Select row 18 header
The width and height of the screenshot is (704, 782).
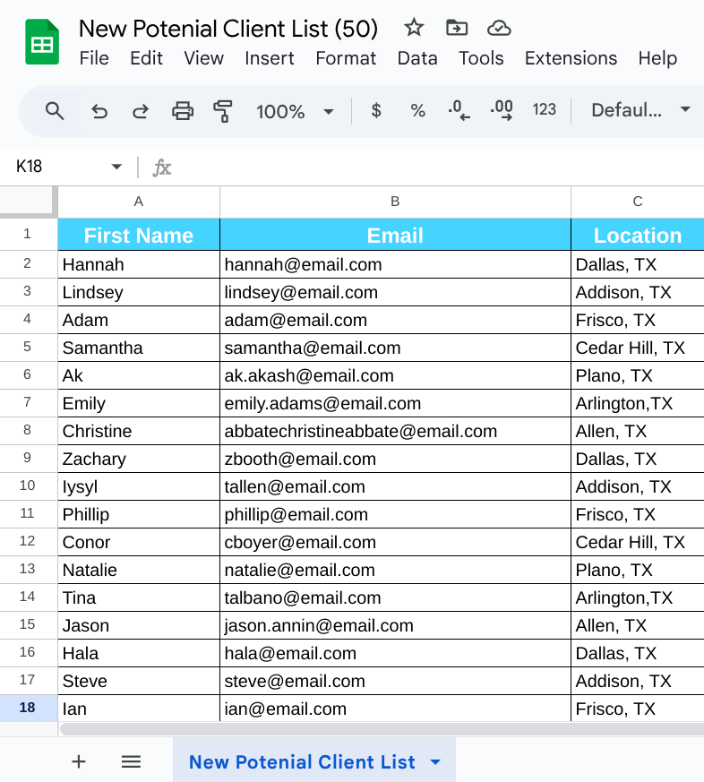tap(28, 708)
